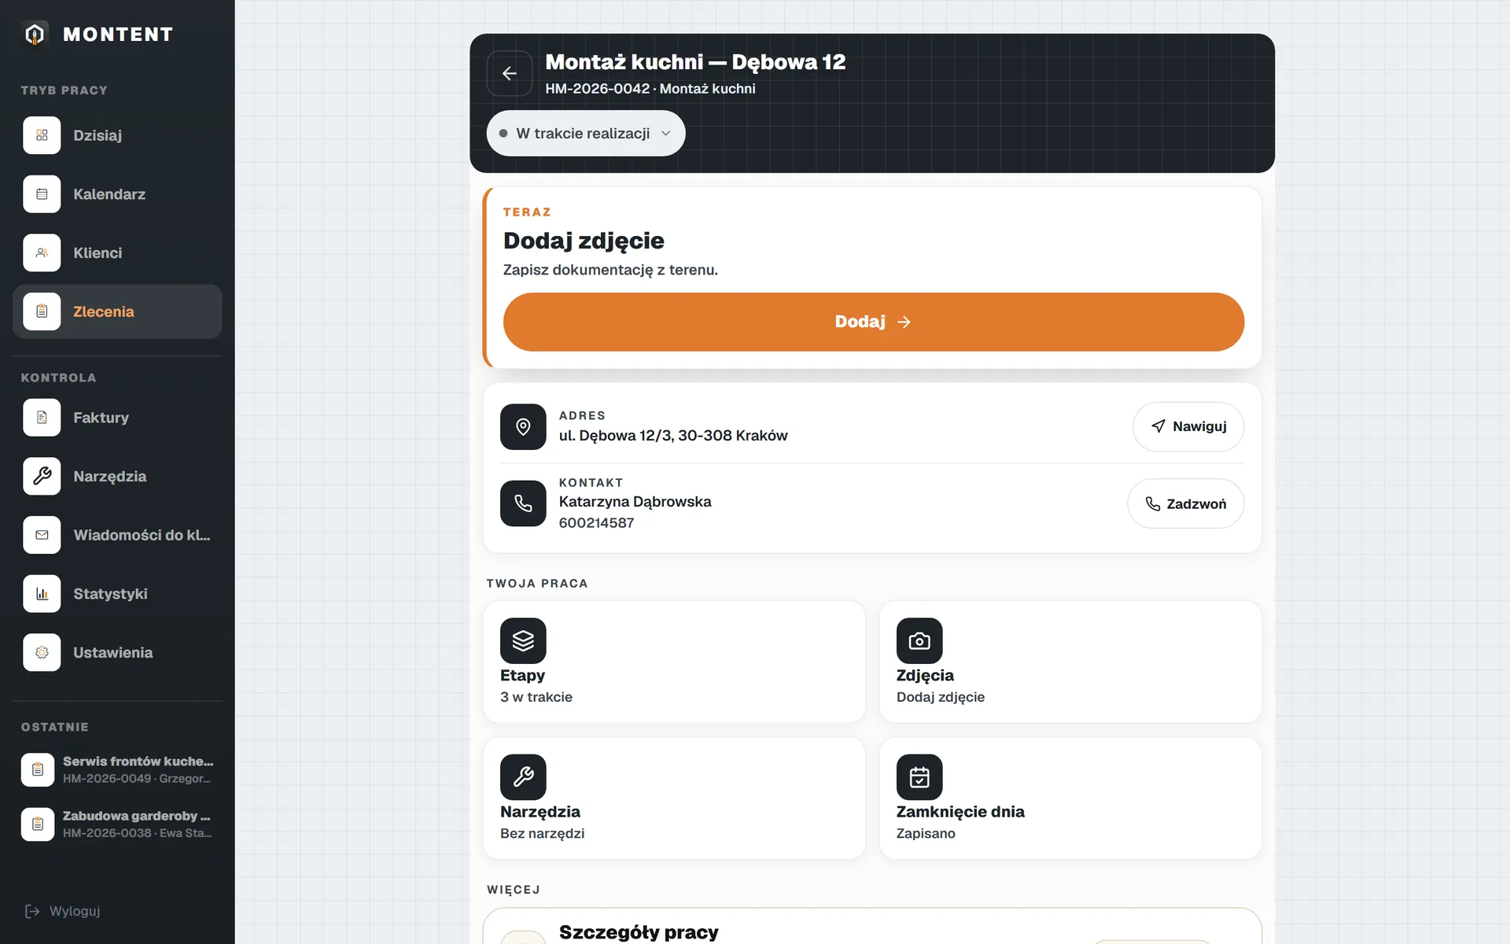The height and width of the screenshot is (944, 1510).
Task: Select Faktury in the sidebar
Action: (x=117, y=418)
